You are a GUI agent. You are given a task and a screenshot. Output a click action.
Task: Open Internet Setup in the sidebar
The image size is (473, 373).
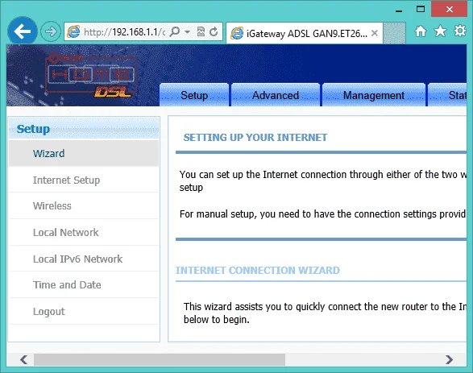coord(84,180)
